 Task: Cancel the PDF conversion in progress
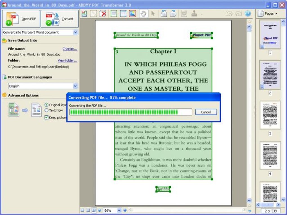(206, 112)
